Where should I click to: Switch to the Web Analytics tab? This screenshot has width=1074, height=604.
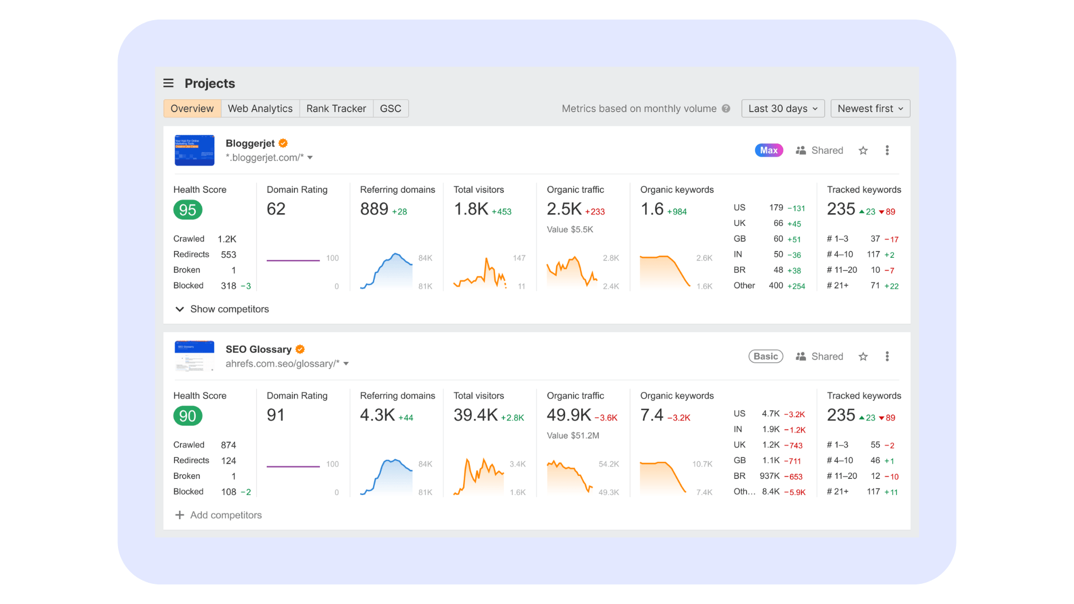260,108
